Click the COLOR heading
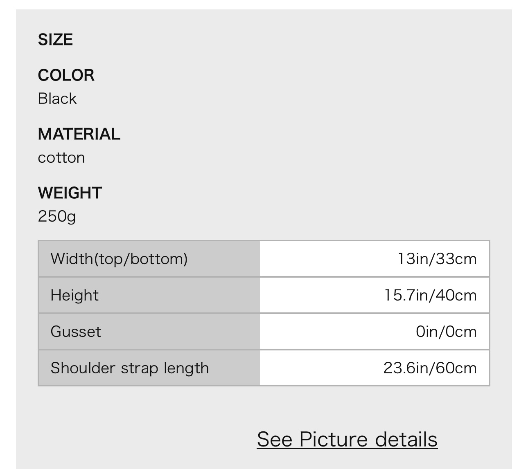 coord(66,75)
